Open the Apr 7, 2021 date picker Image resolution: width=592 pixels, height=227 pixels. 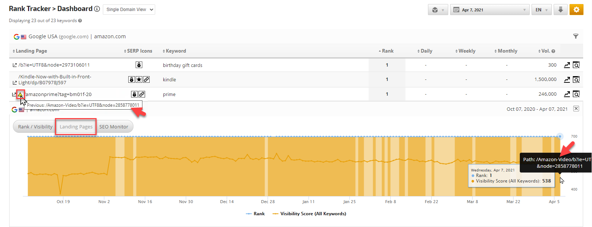point(489,10)
